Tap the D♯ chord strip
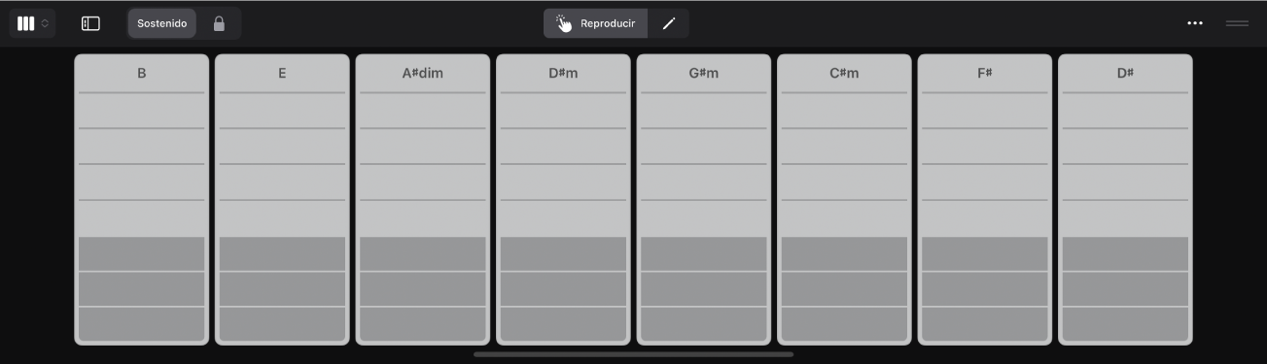 1125,199
